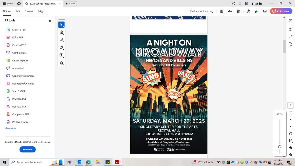Select the Highlight pen tool
Screen dimensions: 295x166
(x=61, y=40)
